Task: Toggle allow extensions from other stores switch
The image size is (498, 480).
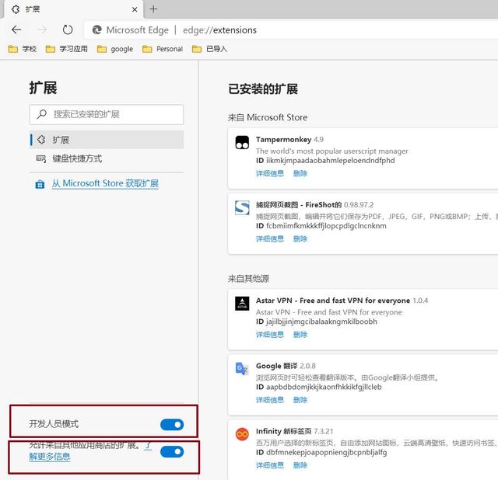Action: [172, 451]
